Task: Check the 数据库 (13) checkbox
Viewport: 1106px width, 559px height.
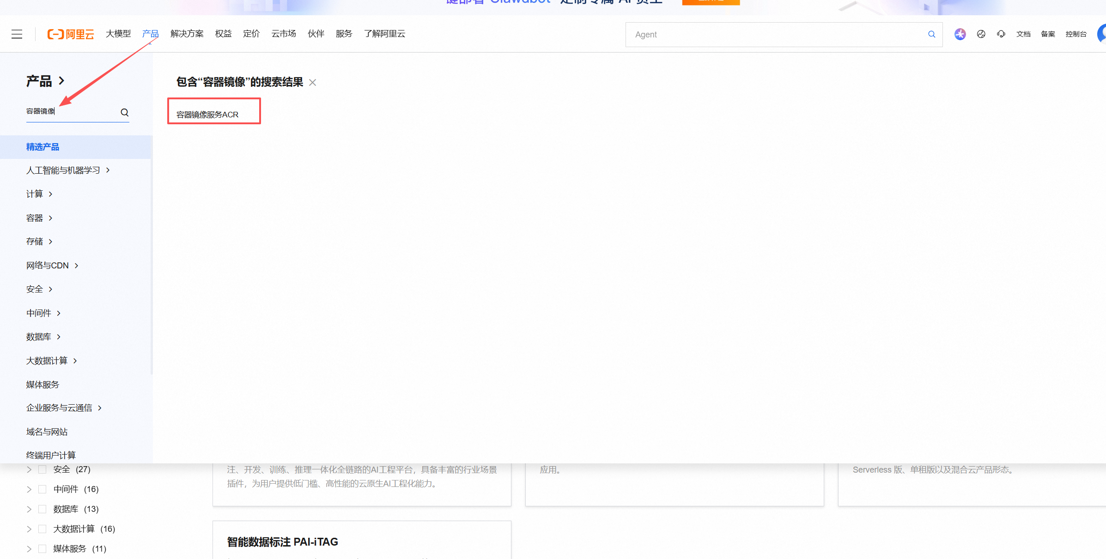Action: point(43,509)
